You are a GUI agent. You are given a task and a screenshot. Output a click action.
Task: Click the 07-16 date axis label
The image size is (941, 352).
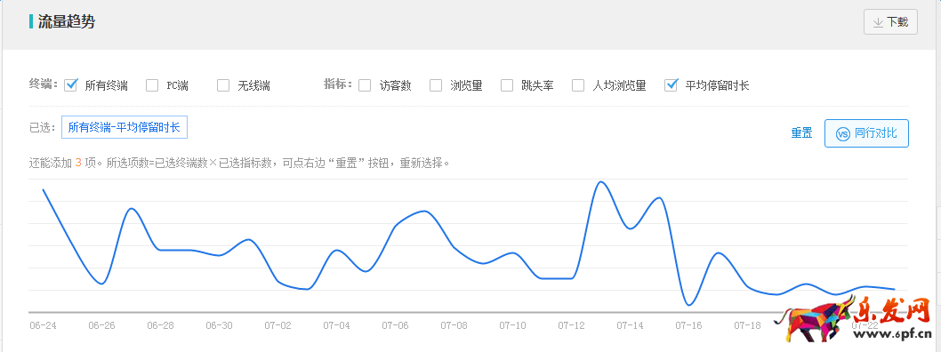pyautogui.click(x=689, y=325)
